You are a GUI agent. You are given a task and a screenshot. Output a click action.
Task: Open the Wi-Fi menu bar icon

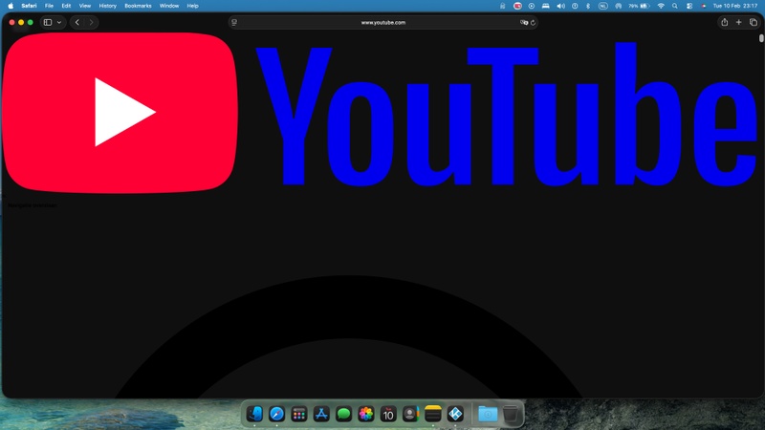tap(661, 6)
